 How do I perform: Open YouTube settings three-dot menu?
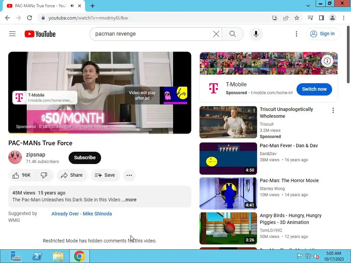pos(296,34)
